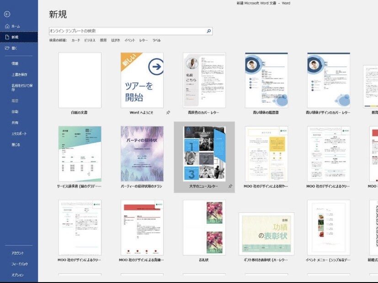The width and height of the screenshot is (378, 283).
Task: Click the 青い球体の履歴書 caption
Action: pyautogui.click(x=266, y=112)
